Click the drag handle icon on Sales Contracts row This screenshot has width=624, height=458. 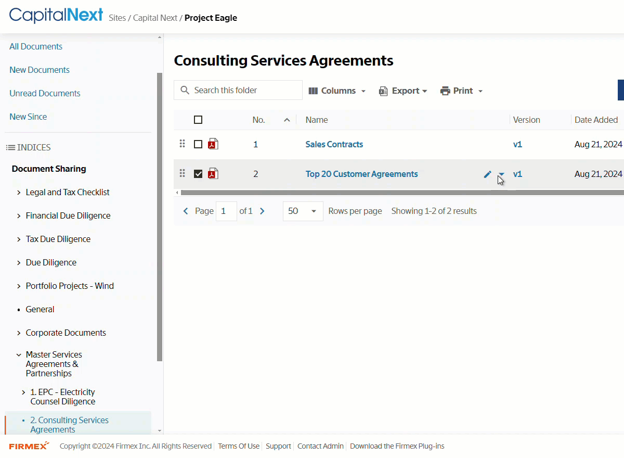click(x=182, y=144)
